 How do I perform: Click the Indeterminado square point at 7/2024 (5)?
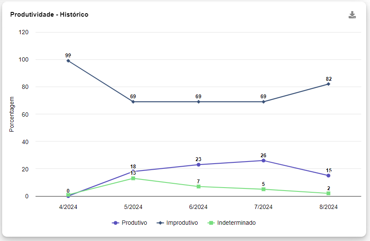click(263, 189)
